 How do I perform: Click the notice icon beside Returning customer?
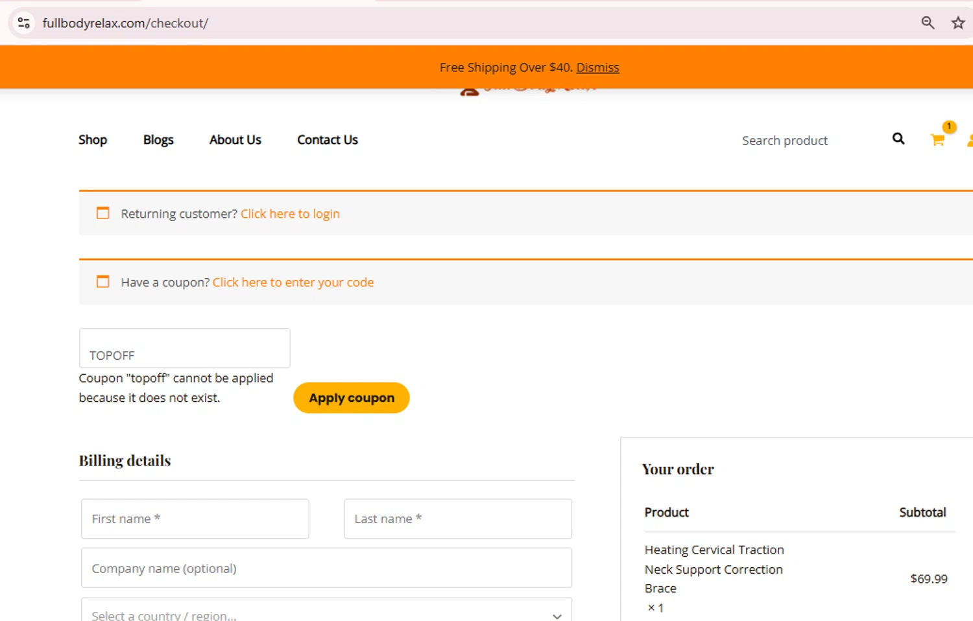(x=102, y=213)
